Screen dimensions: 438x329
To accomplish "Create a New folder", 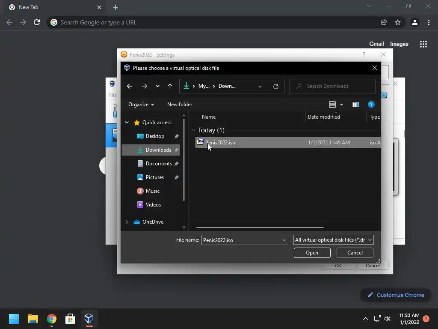I will click(x=180, y=105).
